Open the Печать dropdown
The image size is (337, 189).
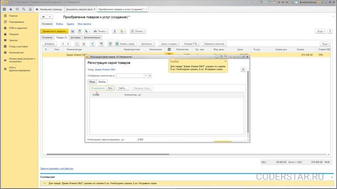click(101, 31)
